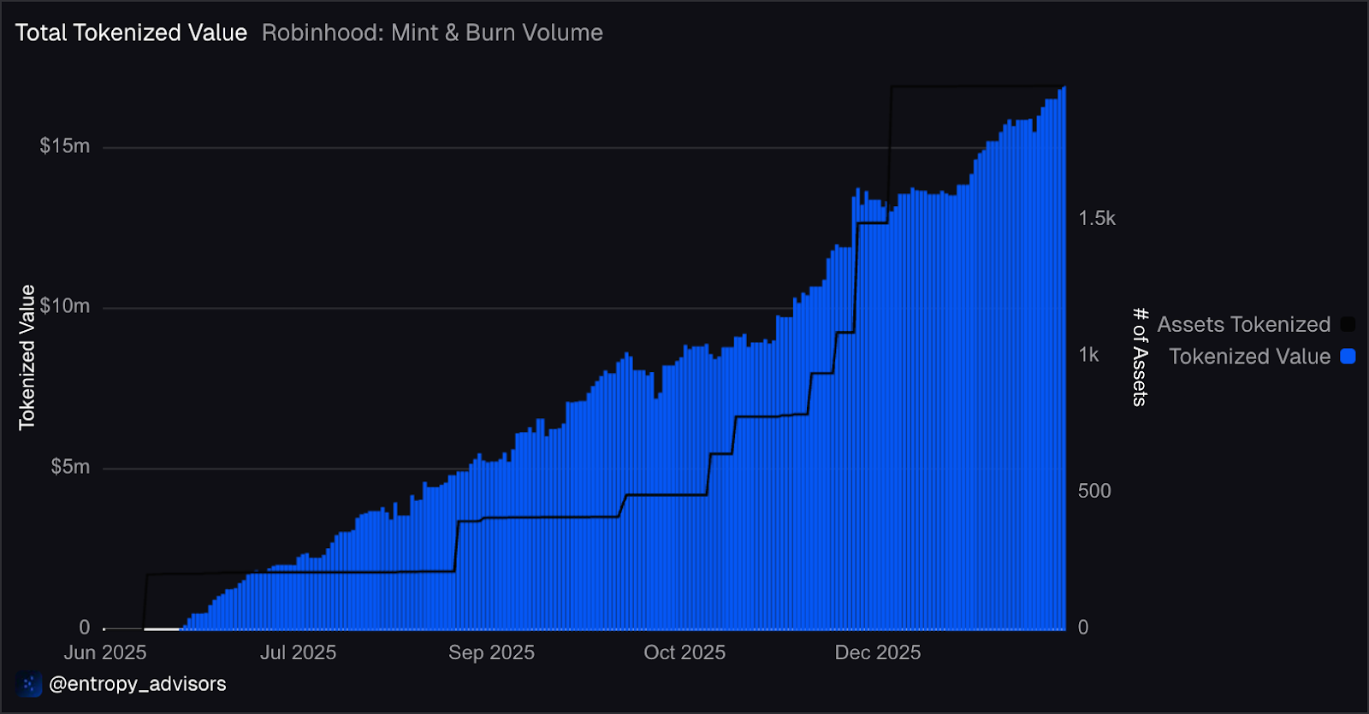Hide the Tokenized Value series via legend label

(x=1250, y=357)
